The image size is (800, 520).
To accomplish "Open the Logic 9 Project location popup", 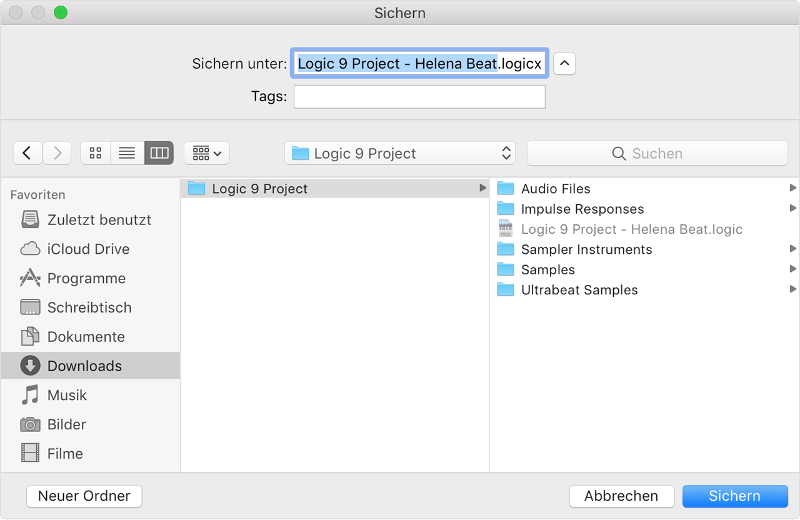I will pyautogui.click(x=400, y=154).
